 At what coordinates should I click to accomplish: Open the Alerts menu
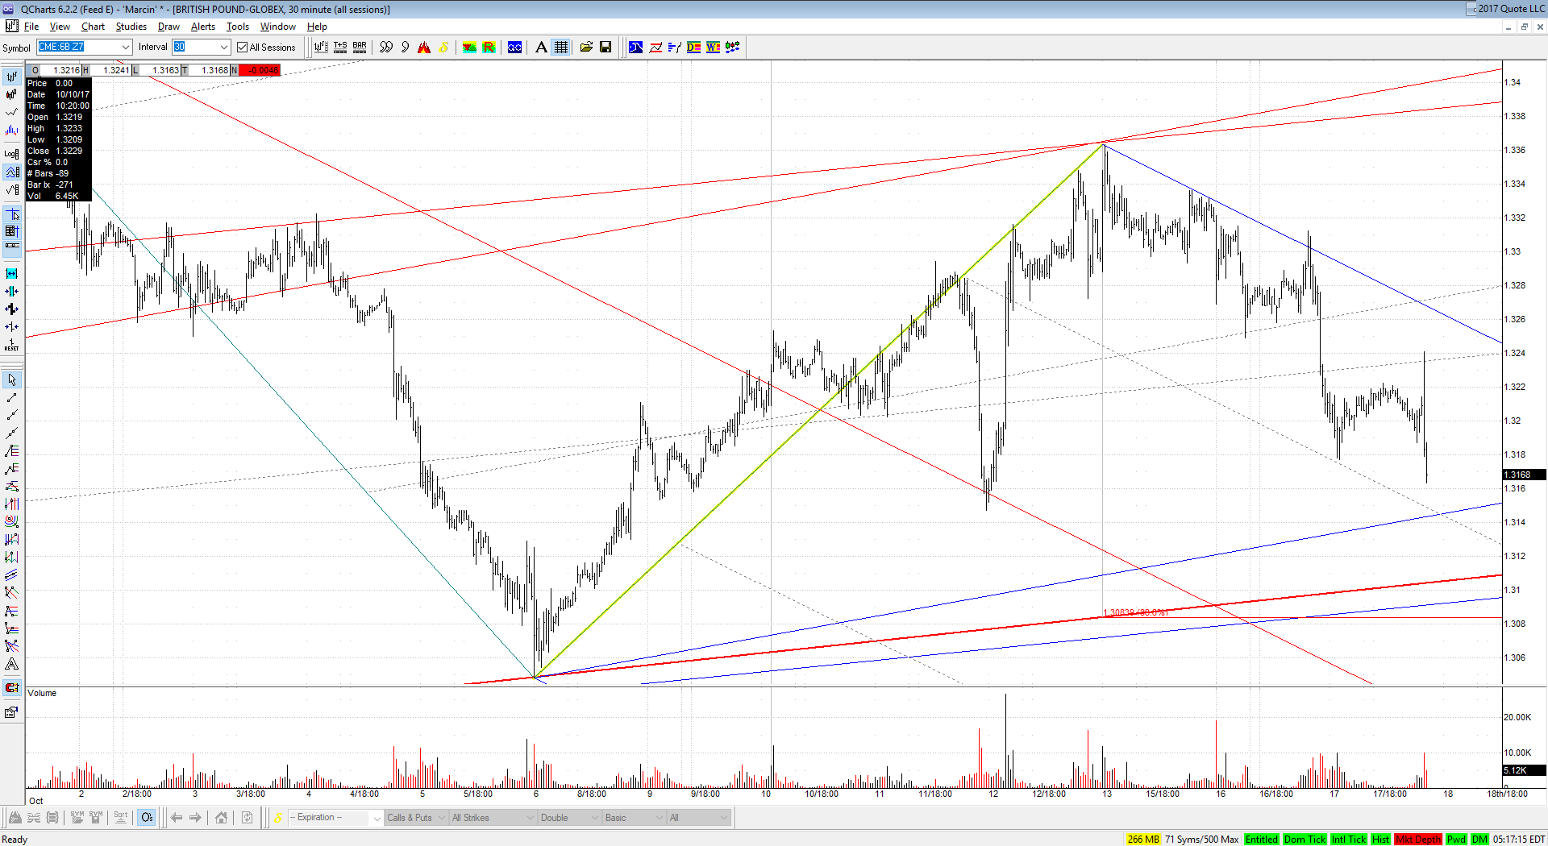point(203,27)
